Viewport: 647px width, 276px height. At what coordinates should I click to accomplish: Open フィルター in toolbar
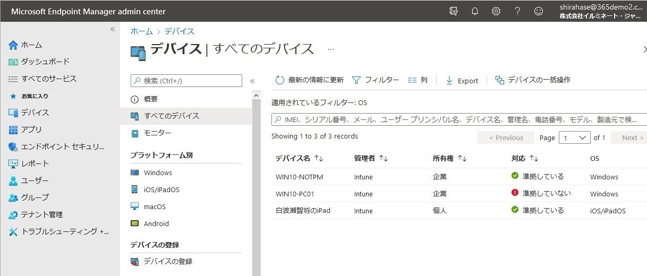(376, 80)
